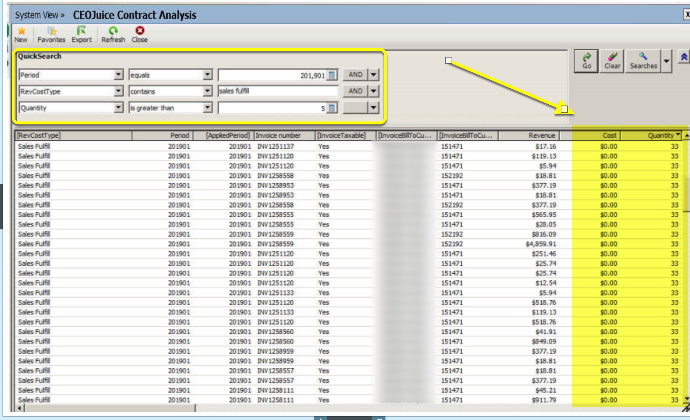The image size is (690, 420).
Task: Open the Searches button
Action: pos(643,61)
